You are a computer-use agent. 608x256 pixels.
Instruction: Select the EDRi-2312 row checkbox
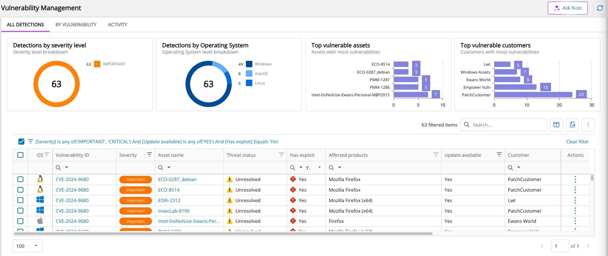20,200
